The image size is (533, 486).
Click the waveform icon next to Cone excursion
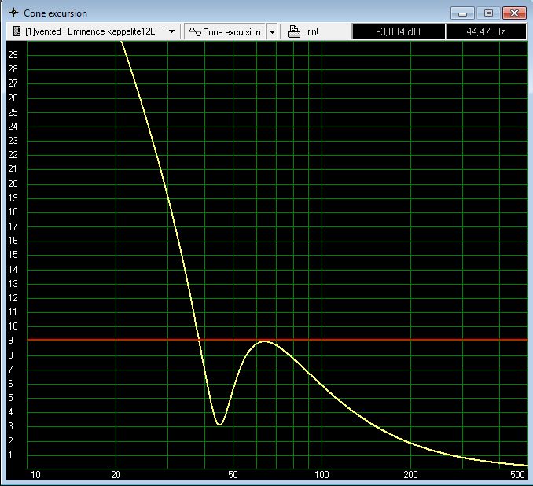pos(194,32)
